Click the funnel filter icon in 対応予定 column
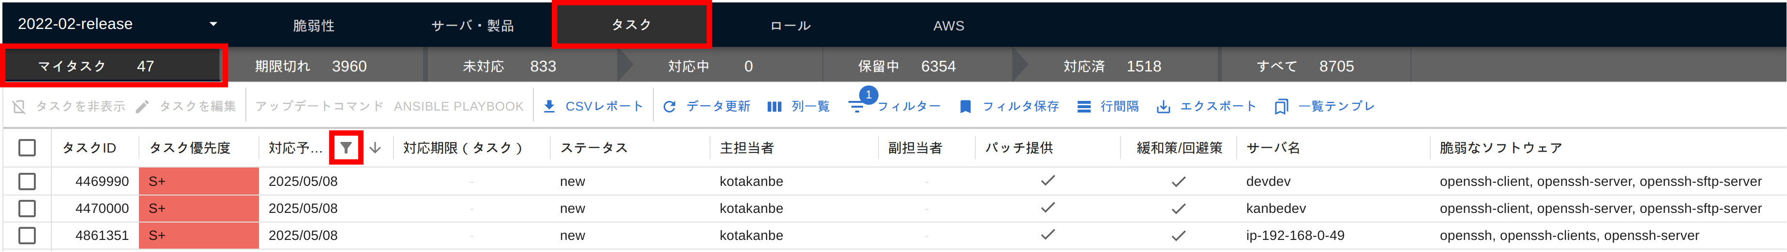 click(x=346, y=147)
